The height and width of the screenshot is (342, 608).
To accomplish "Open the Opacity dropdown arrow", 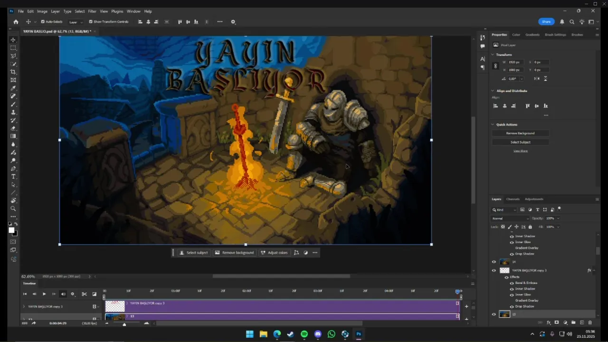I will point(558,218).
